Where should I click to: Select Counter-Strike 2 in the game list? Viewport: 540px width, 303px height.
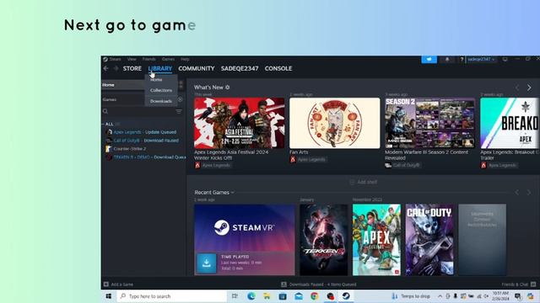click(x=126, y=149)
